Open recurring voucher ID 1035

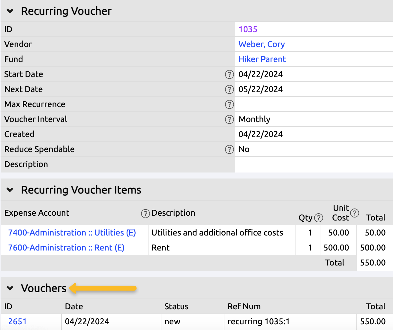point(247,29)
